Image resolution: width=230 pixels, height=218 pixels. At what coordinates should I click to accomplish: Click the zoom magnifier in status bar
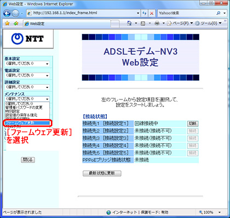(201, 213)
